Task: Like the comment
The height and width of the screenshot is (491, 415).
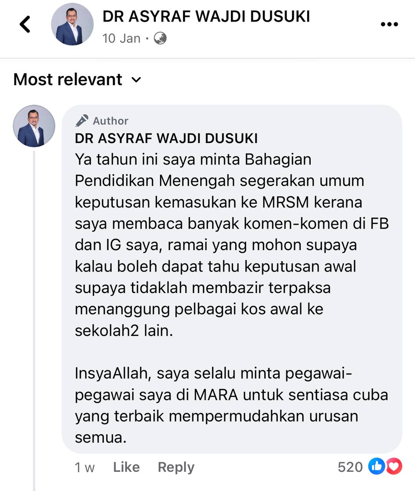Action: click(126, 467)
